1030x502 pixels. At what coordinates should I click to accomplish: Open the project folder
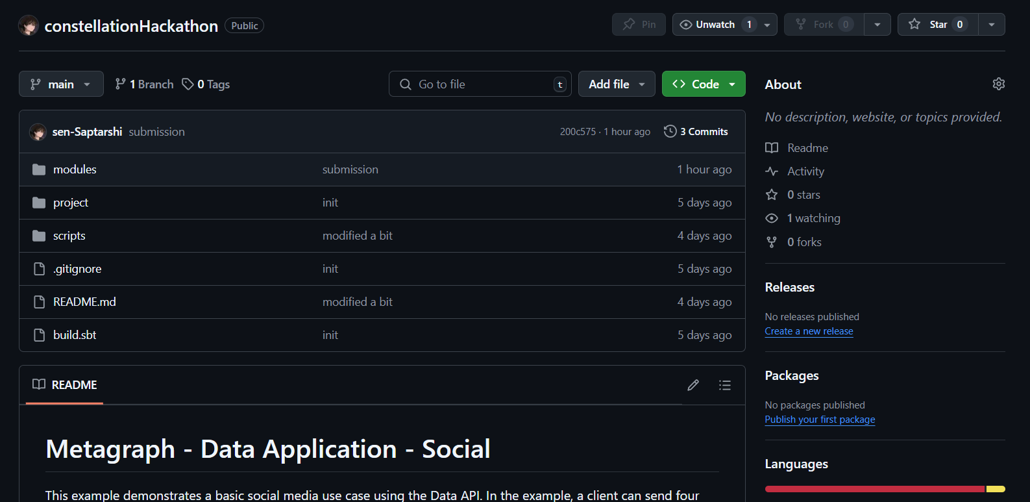point(71,203)
